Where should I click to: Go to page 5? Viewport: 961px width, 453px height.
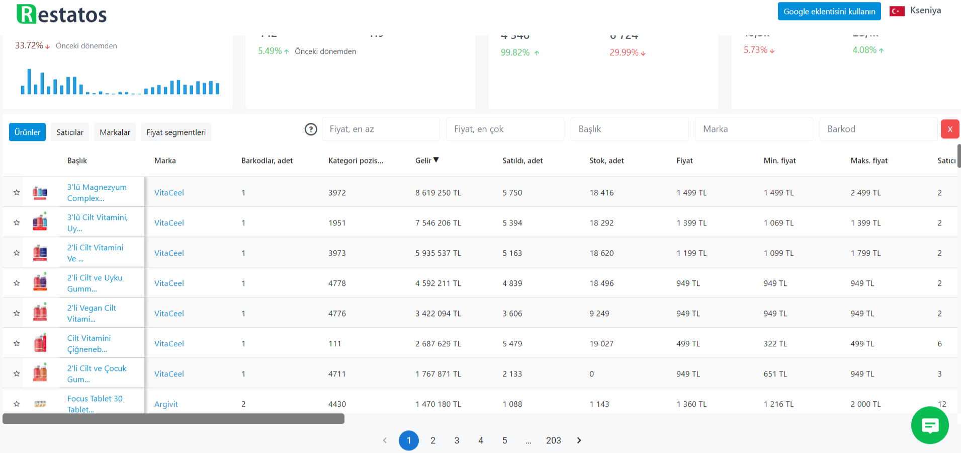coord(505,440)
